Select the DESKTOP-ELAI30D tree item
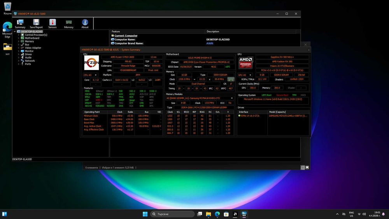This screenshot has width=389, height=219. pyautogui.click(x=32, y=32)
